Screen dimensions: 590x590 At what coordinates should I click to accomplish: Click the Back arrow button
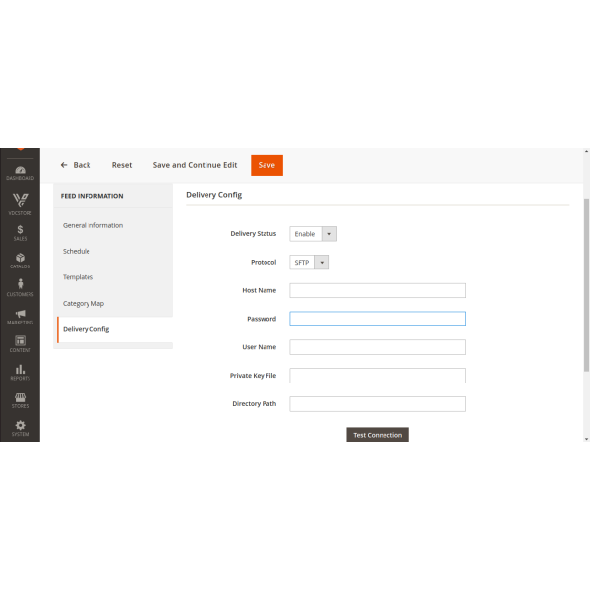point(75,165)
